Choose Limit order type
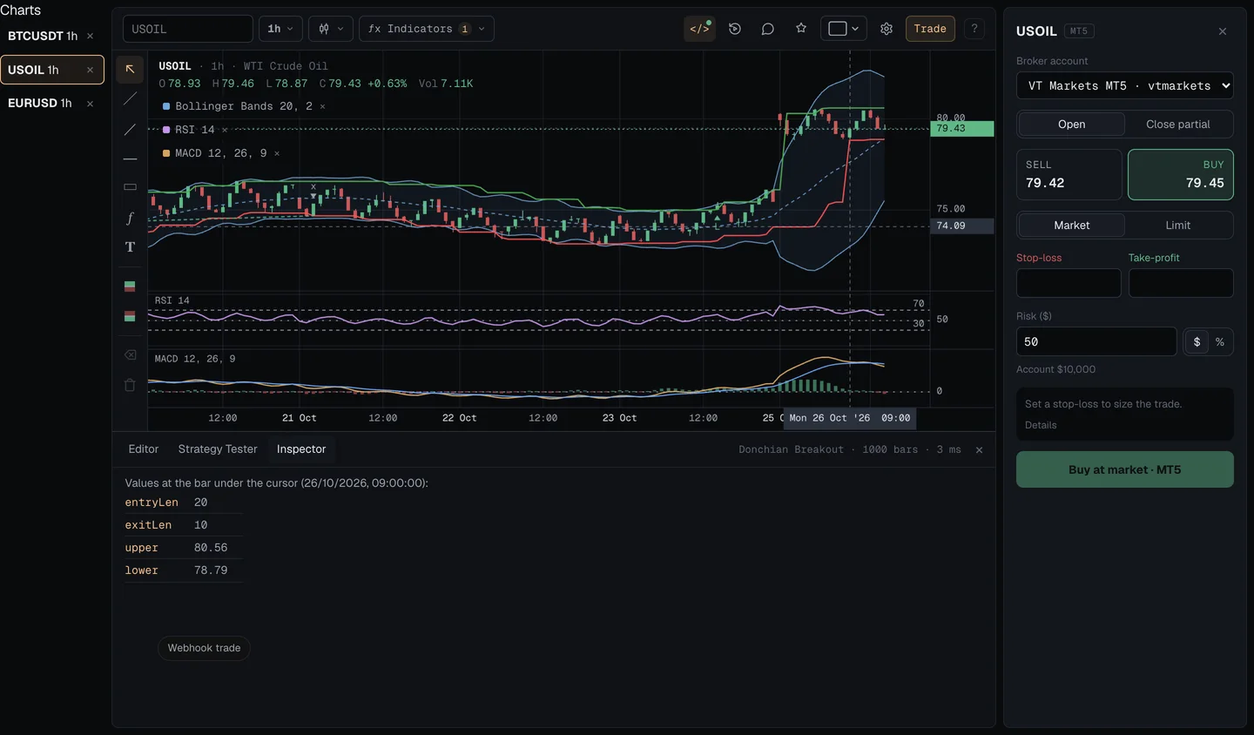 (x=1178, y=226)
